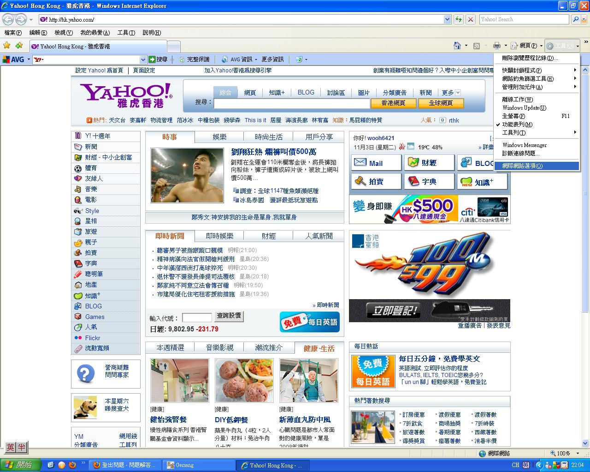Open Games from the sidebar

click(x=95, y=317)
